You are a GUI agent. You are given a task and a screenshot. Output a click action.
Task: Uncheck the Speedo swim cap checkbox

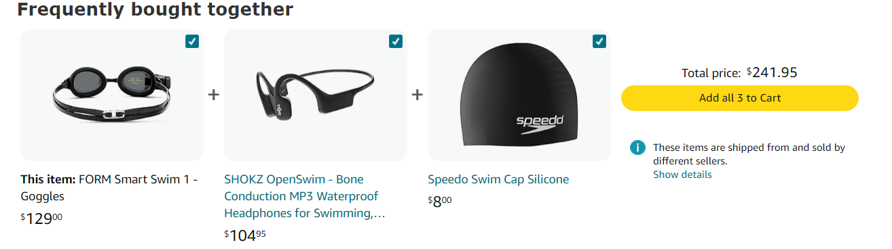[x=599, y=41]
